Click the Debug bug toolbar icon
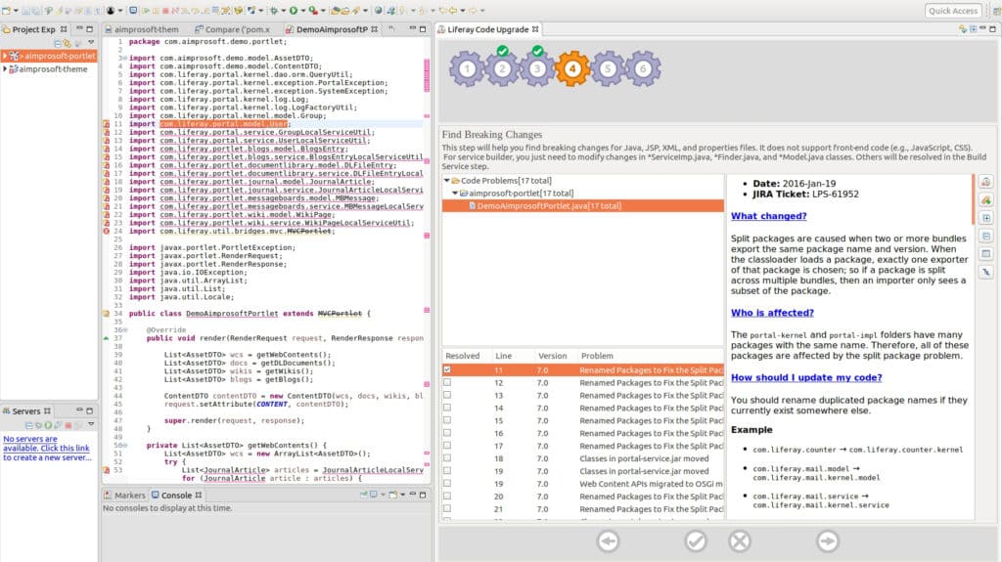The height and width of the screenshot is (562, 1002). (x=274, y=10)
